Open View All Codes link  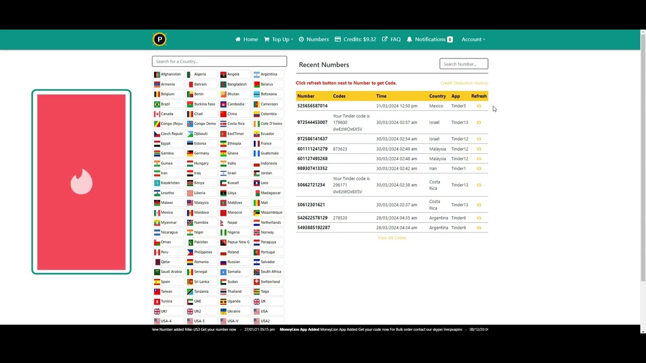pyautogui.click(x=392, y=237)
